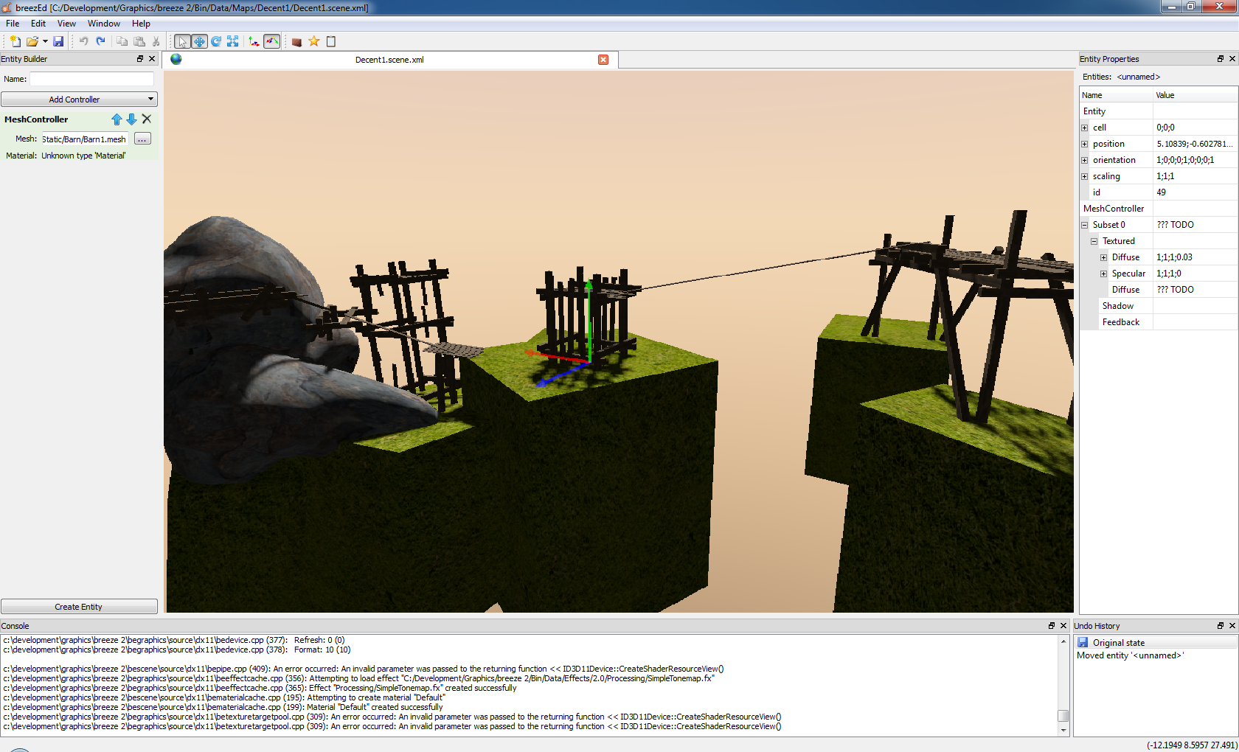The height and width of the screenshot is (752, 1239).
Task: Click the mesh browse '...' button
Action: (x=142, y=139)
